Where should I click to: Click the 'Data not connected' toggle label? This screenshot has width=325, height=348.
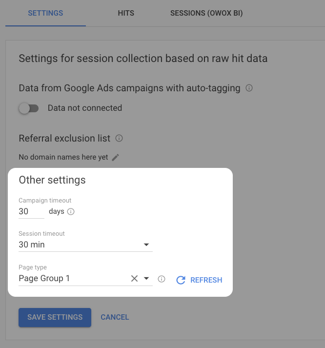point(85,108)
